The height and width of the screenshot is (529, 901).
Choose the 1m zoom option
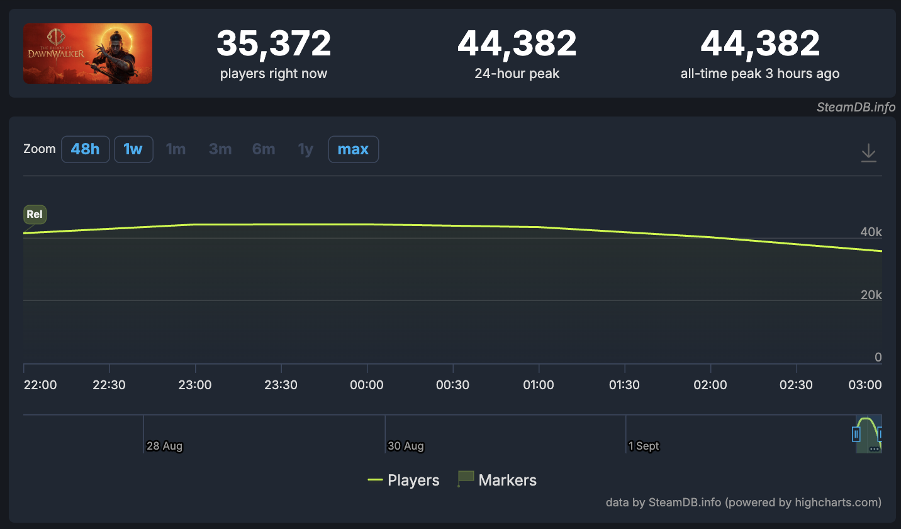pos(176,149)
